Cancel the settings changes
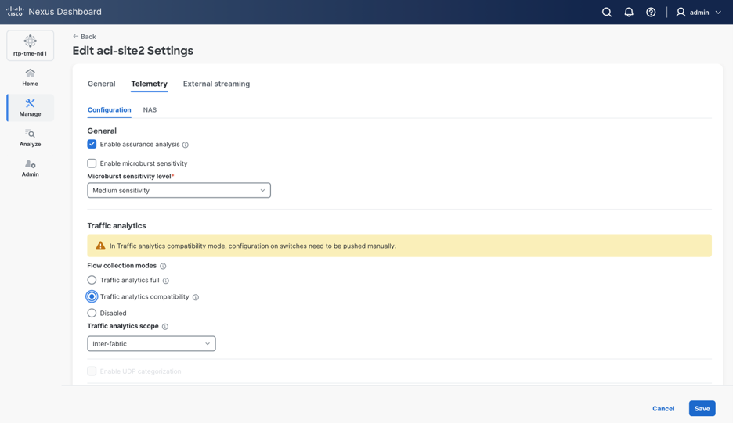The width and height of the screenshot is (733, 423). [x=663, y=408]
